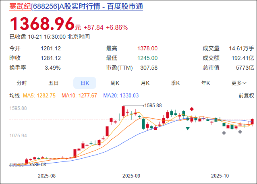The width and height of the screenshot is (257, 184).
Task: Click the latest red candlestick at right edge
Action: [x=252, y=121]
